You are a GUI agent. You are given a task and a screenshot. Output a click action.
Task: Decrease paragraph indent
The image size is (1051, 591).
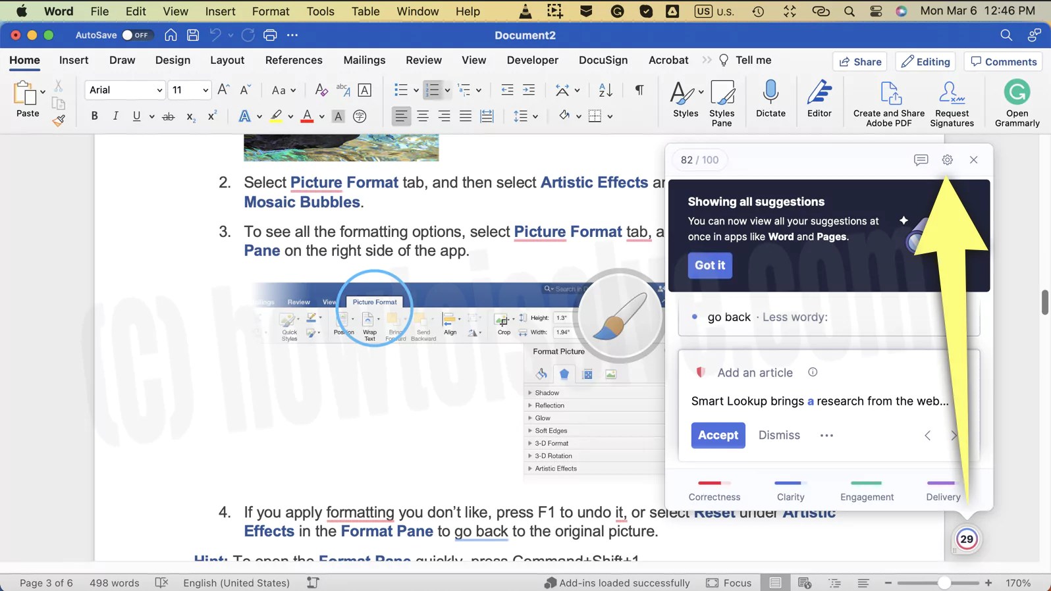[x=507, y=90]
